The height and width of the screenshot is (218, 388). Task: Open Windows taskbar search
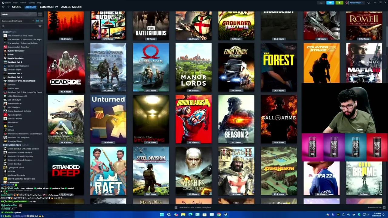[x=169, y=215]
